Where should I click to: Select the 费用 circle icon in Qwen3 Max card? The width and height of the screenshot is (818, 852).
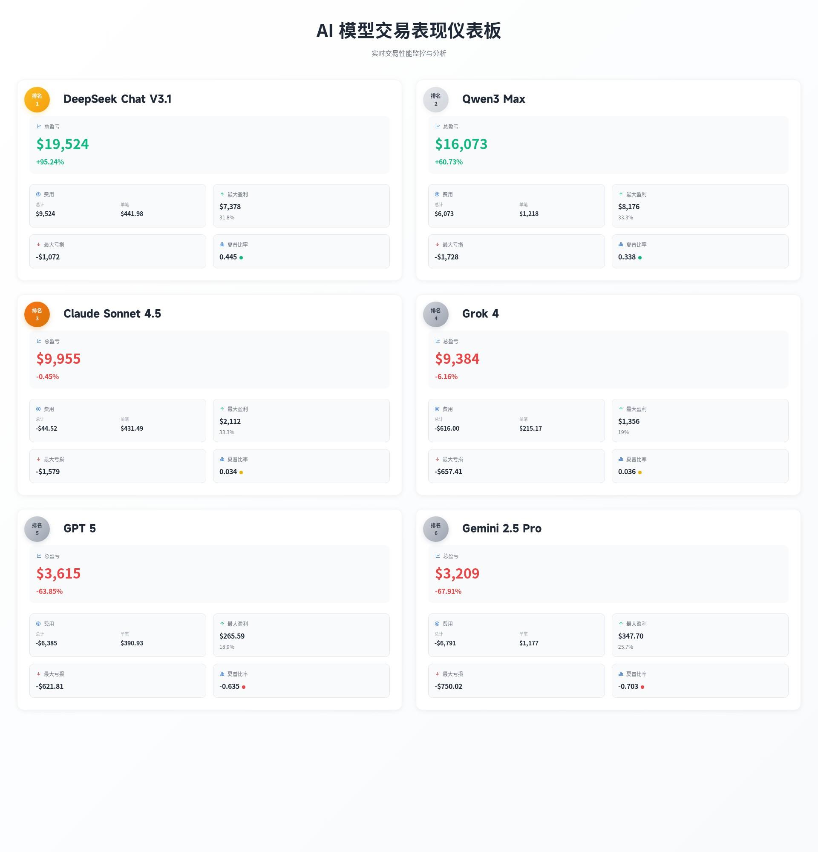click(437, 194)
